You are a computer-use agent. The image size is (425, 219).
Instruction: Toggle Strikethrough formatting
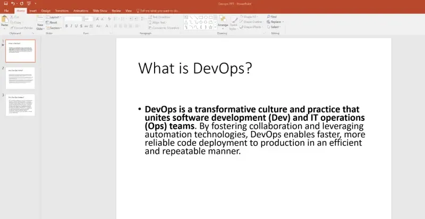pyautogui.click(x=86, y=26)
